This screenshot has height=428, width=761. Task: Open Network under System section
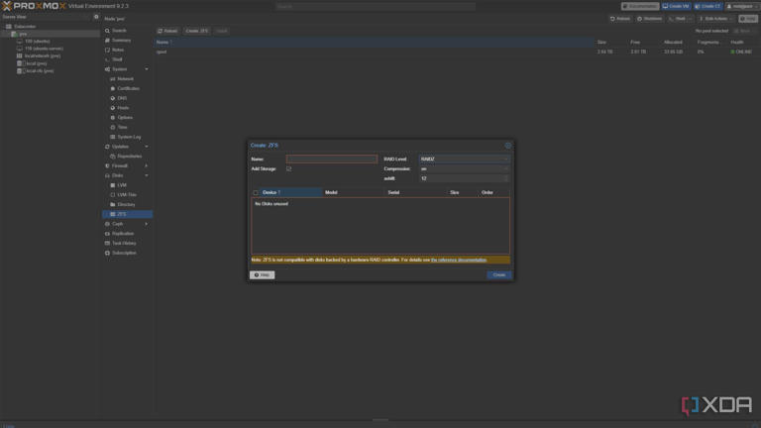125,78
